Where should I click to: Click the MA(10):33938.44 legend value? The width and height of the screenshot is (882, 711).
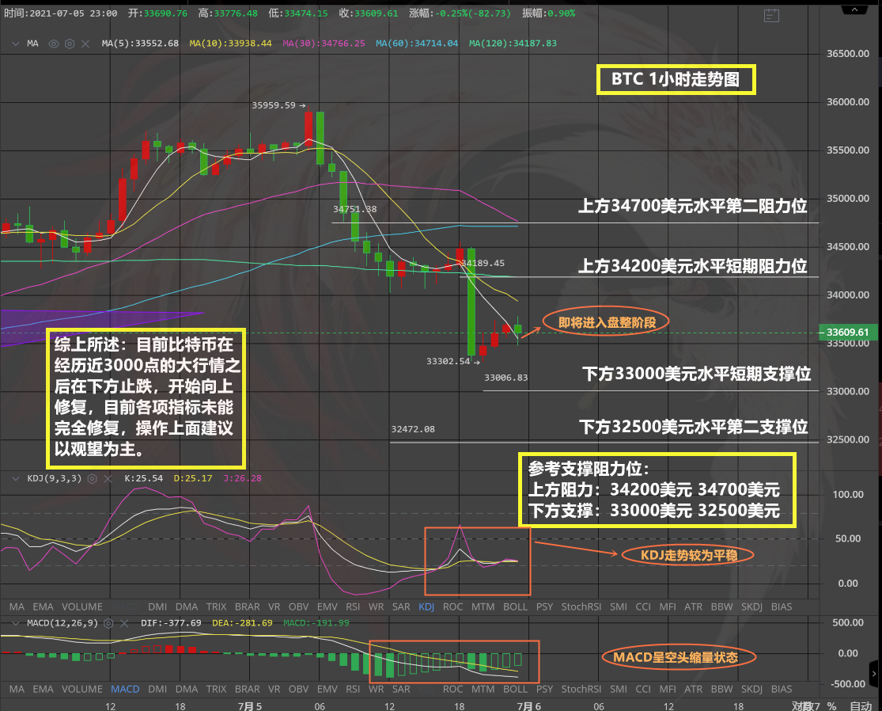(231, 44)
